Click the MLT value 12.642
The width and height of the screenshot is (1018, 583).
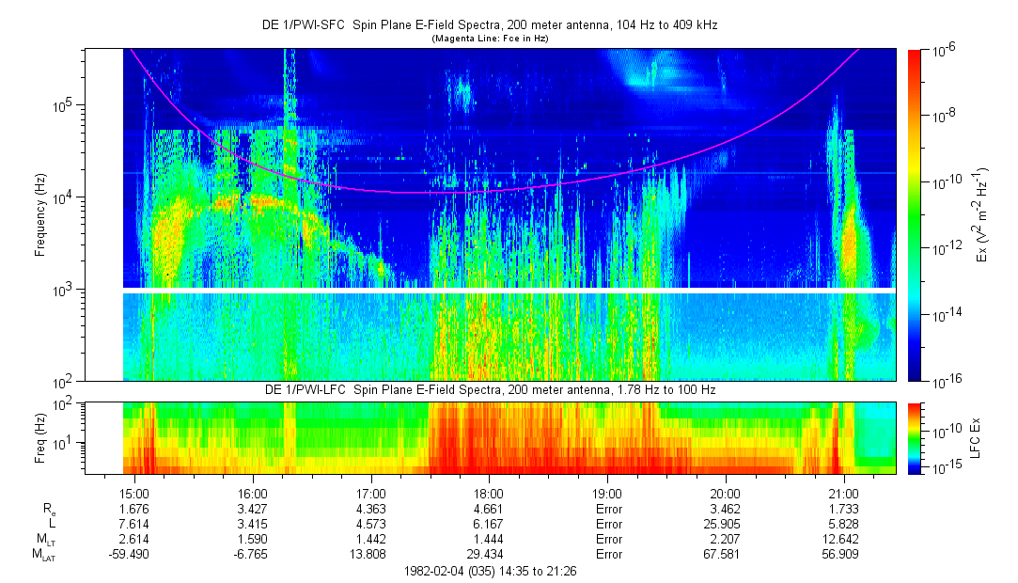tap(843, 539)
